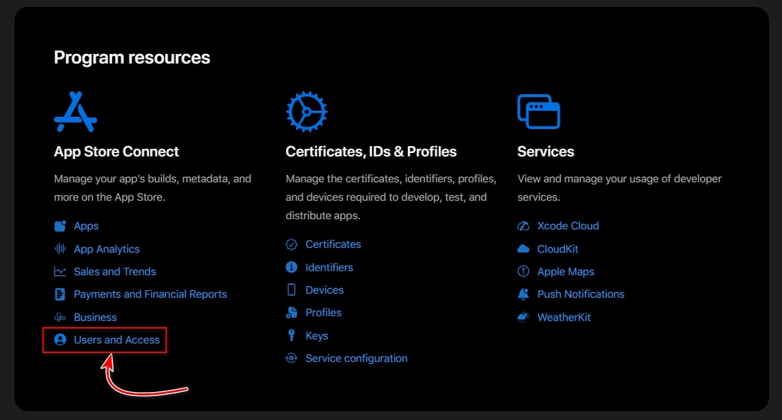Open the Apple Maps service link

(566, 271)
